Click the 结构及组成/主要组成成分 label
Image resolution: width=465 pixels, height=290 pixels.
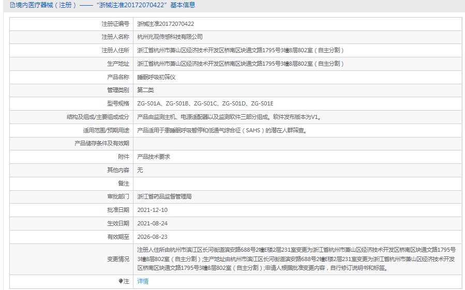98,117
